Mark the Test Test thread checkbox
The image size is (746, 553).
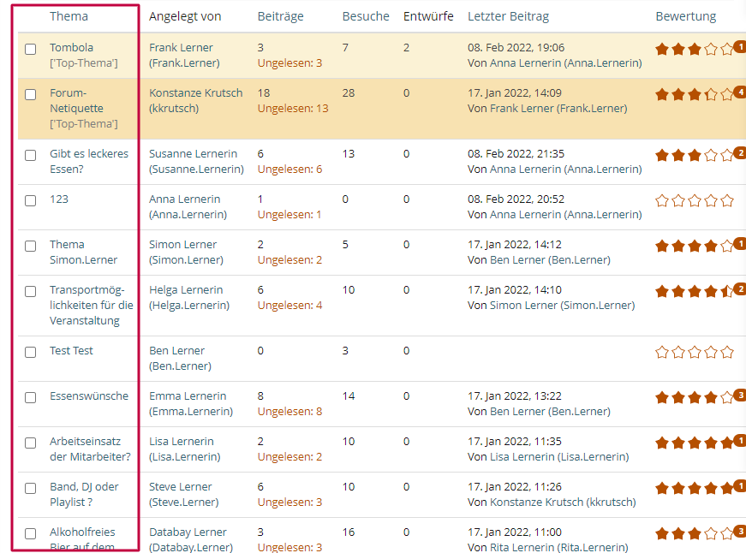coord(31,352)
